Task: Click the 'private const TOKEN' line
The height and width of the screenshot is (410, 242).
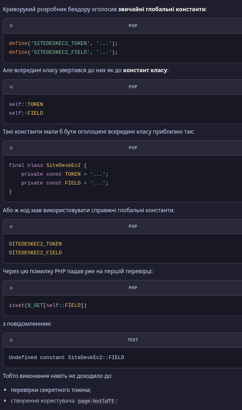Action: [65, 174]
